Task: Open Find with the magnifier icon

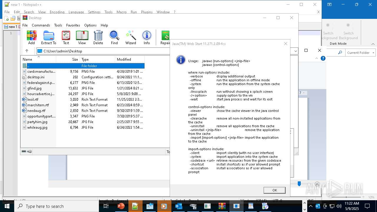Action: pos(114,37)
